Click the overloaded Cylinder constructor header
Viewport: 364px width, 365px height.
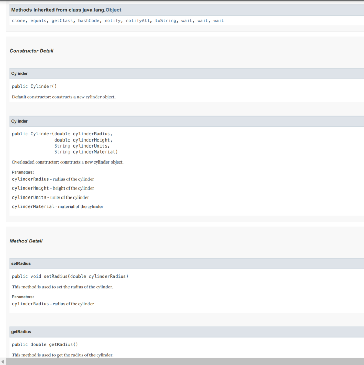(x=19, y=121)
